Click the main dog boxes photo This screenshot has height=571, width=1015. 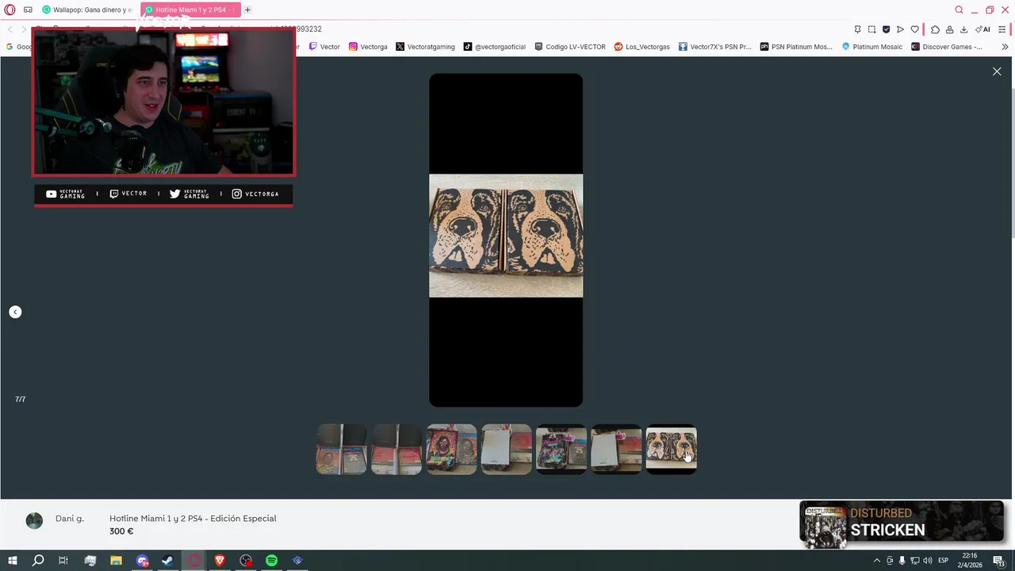(506, 236)
